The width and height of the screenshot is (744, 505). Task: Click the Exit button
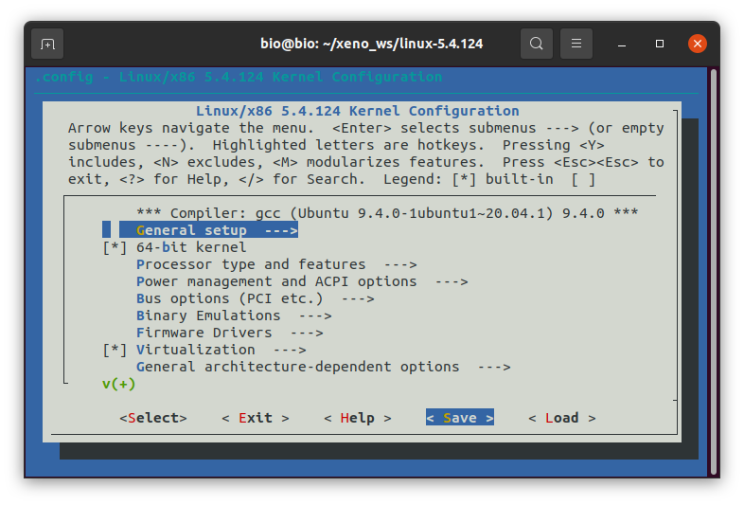256,418
